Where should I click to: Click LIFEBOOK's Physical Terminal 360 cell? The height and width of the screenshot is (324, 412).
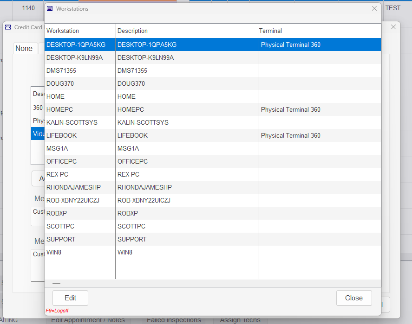[x=290, y=136]
